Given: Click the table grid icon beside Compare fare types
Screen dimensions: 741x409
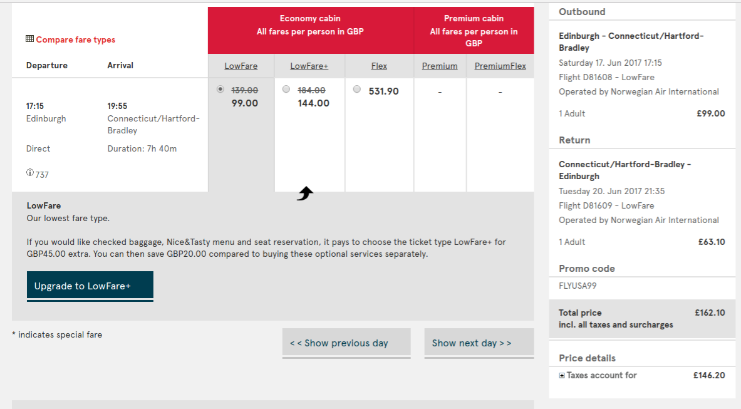Looking at the screenshot, I should 29,39.
